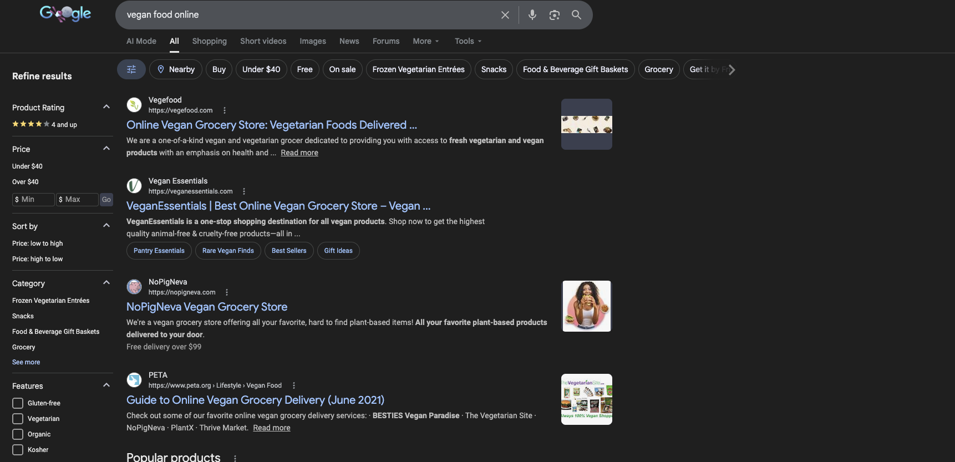
Task: Open the three-dot menu for PETA result
Action: pyautogui.click(x=294, y=385)
